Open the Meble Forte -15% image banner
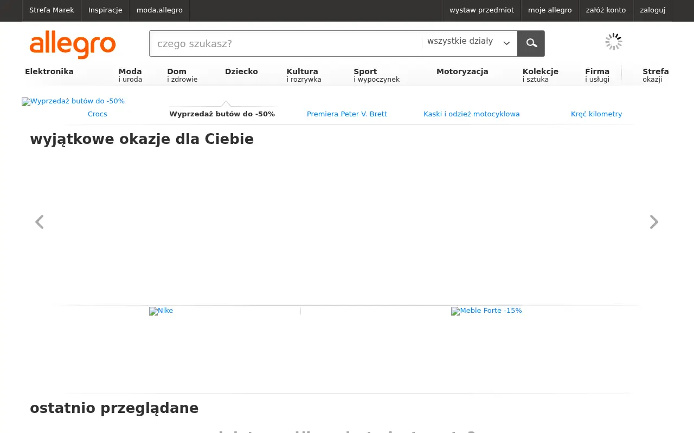Image resolution: width=694 pixels, height=433 pixels. tap(486, 311)
